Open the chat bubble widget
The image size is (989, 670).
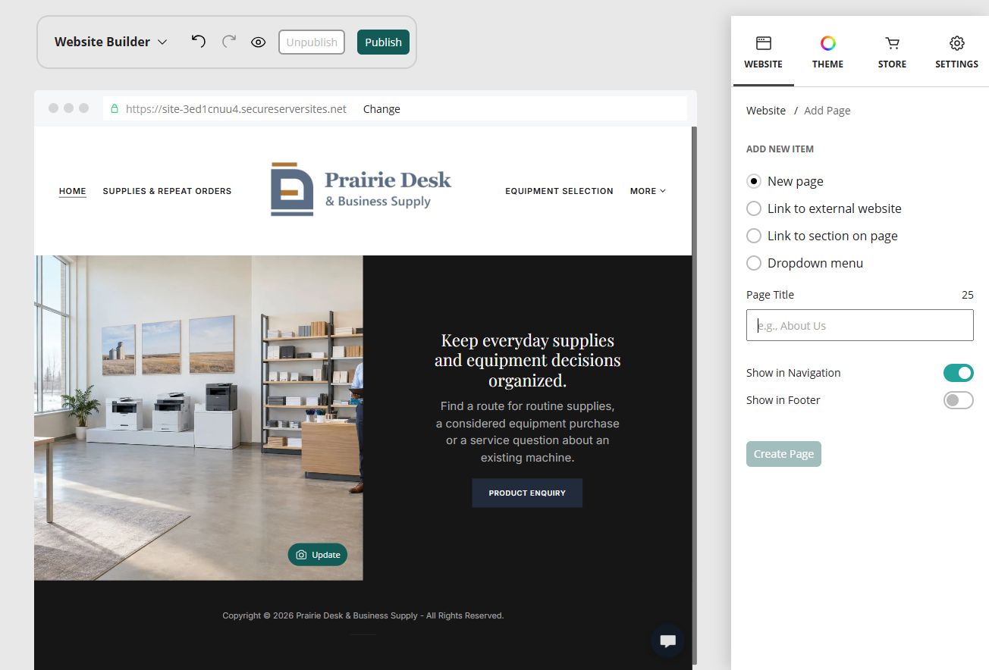pos(667,641)
